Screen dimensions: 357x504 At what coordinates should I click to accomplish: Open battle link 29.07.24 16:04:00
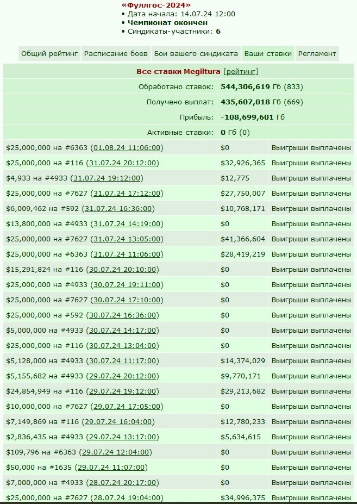(x=118, y=422)
